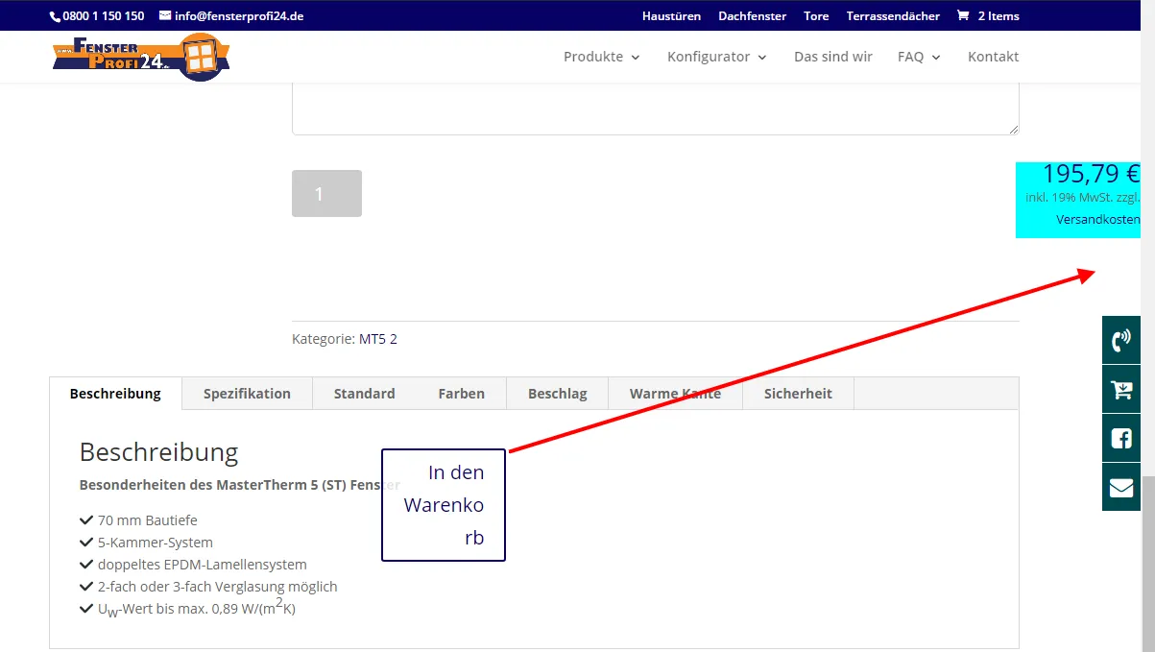
Task: Click the MT5 2 category link
Action: click(x=377, y=339)
